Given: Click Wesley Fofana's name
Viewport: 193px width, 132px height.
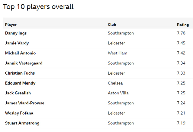Looking at the screenshot, I should [x=19, y=113].
